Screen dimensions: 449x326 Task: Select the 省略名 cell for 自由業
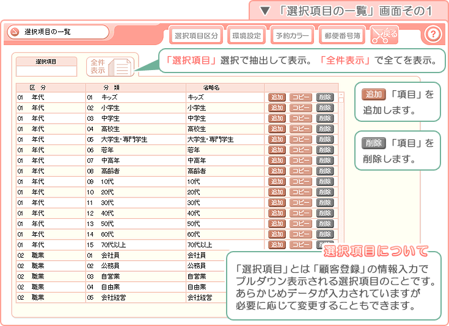pyautogui.click(x=206, y=287)
